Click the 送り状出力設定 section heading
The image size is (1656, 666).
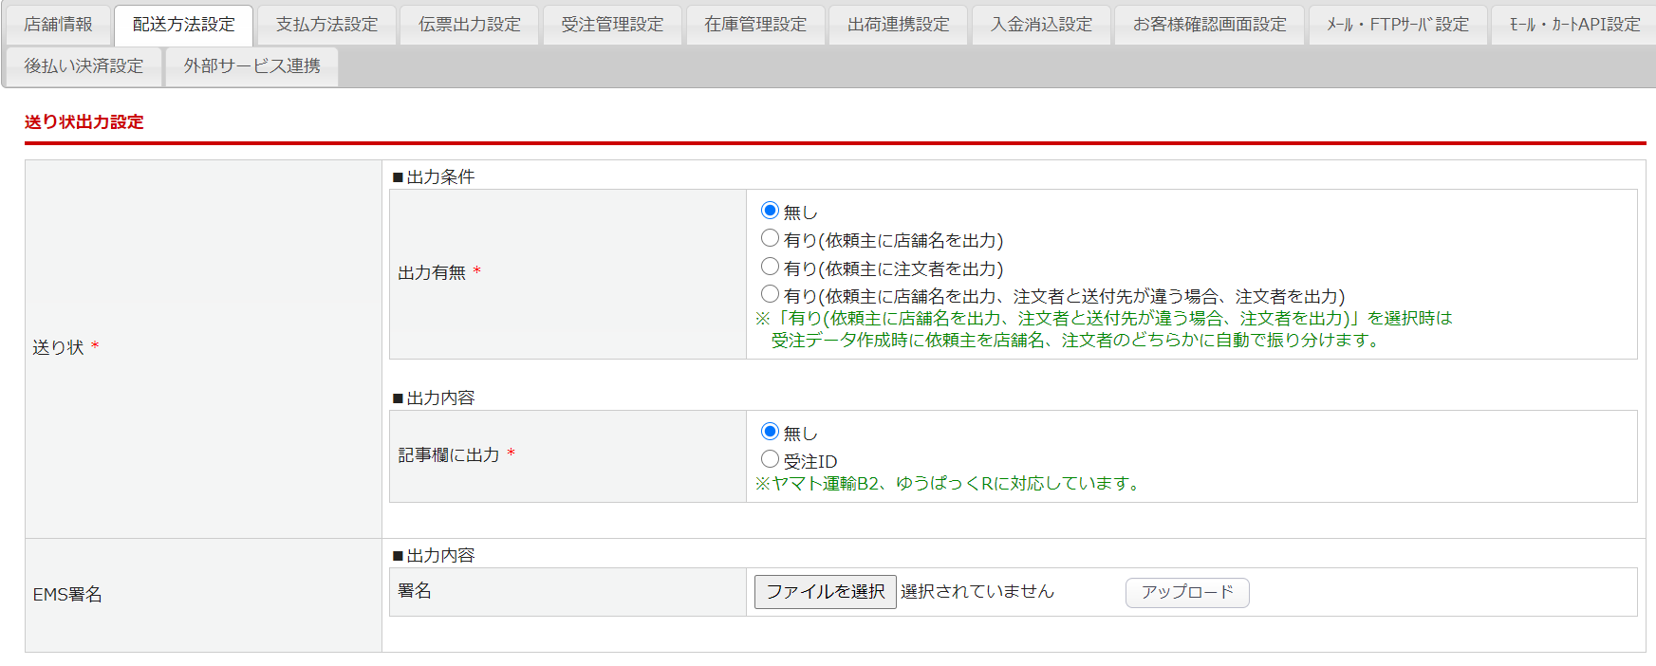click(84, 122)
